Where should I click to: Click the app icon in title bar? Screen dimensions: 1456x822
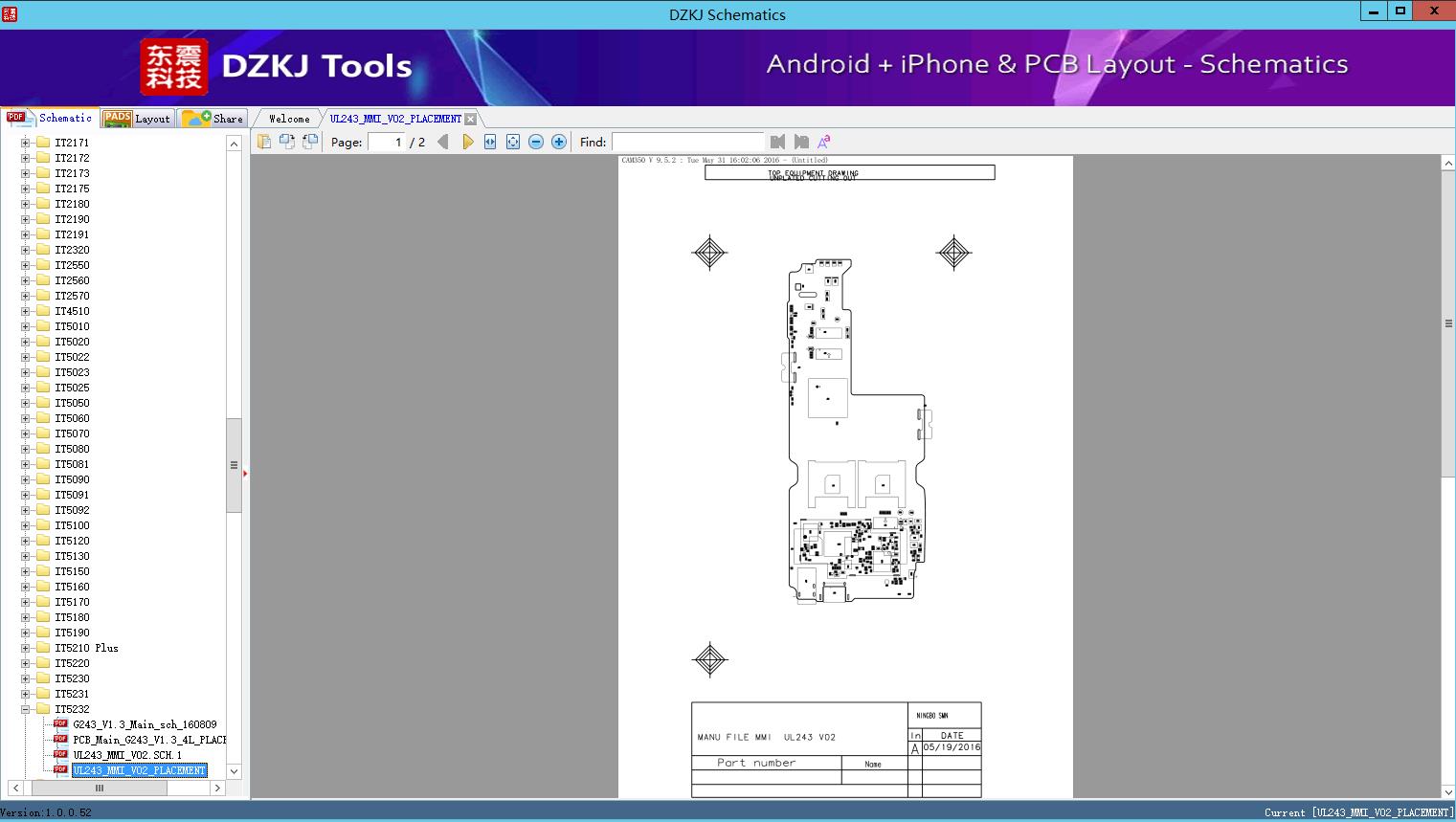point(10,13)
